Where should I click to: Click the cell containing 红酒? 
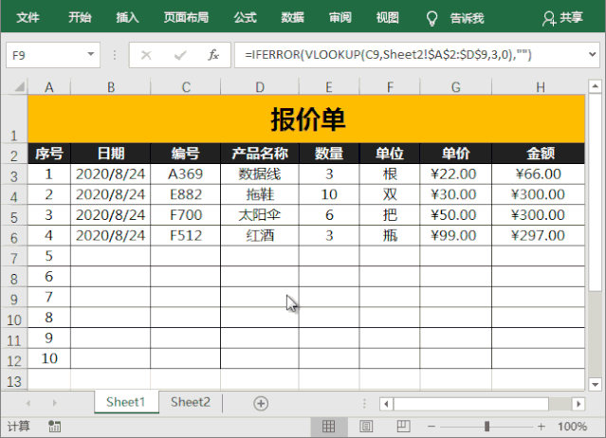click(x=259, y=236)
